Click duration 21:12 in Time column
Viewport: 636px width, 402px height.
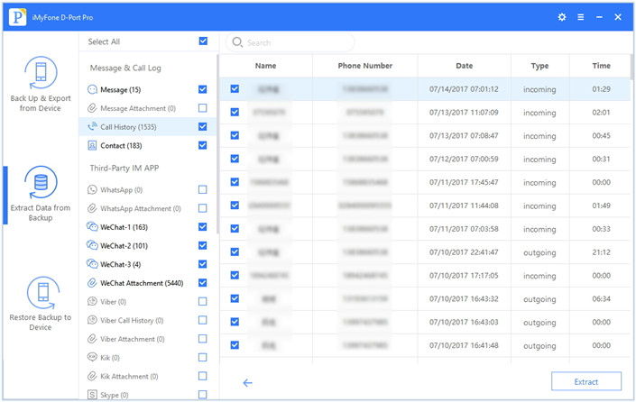pyautogui.click(x=601, y=252)
